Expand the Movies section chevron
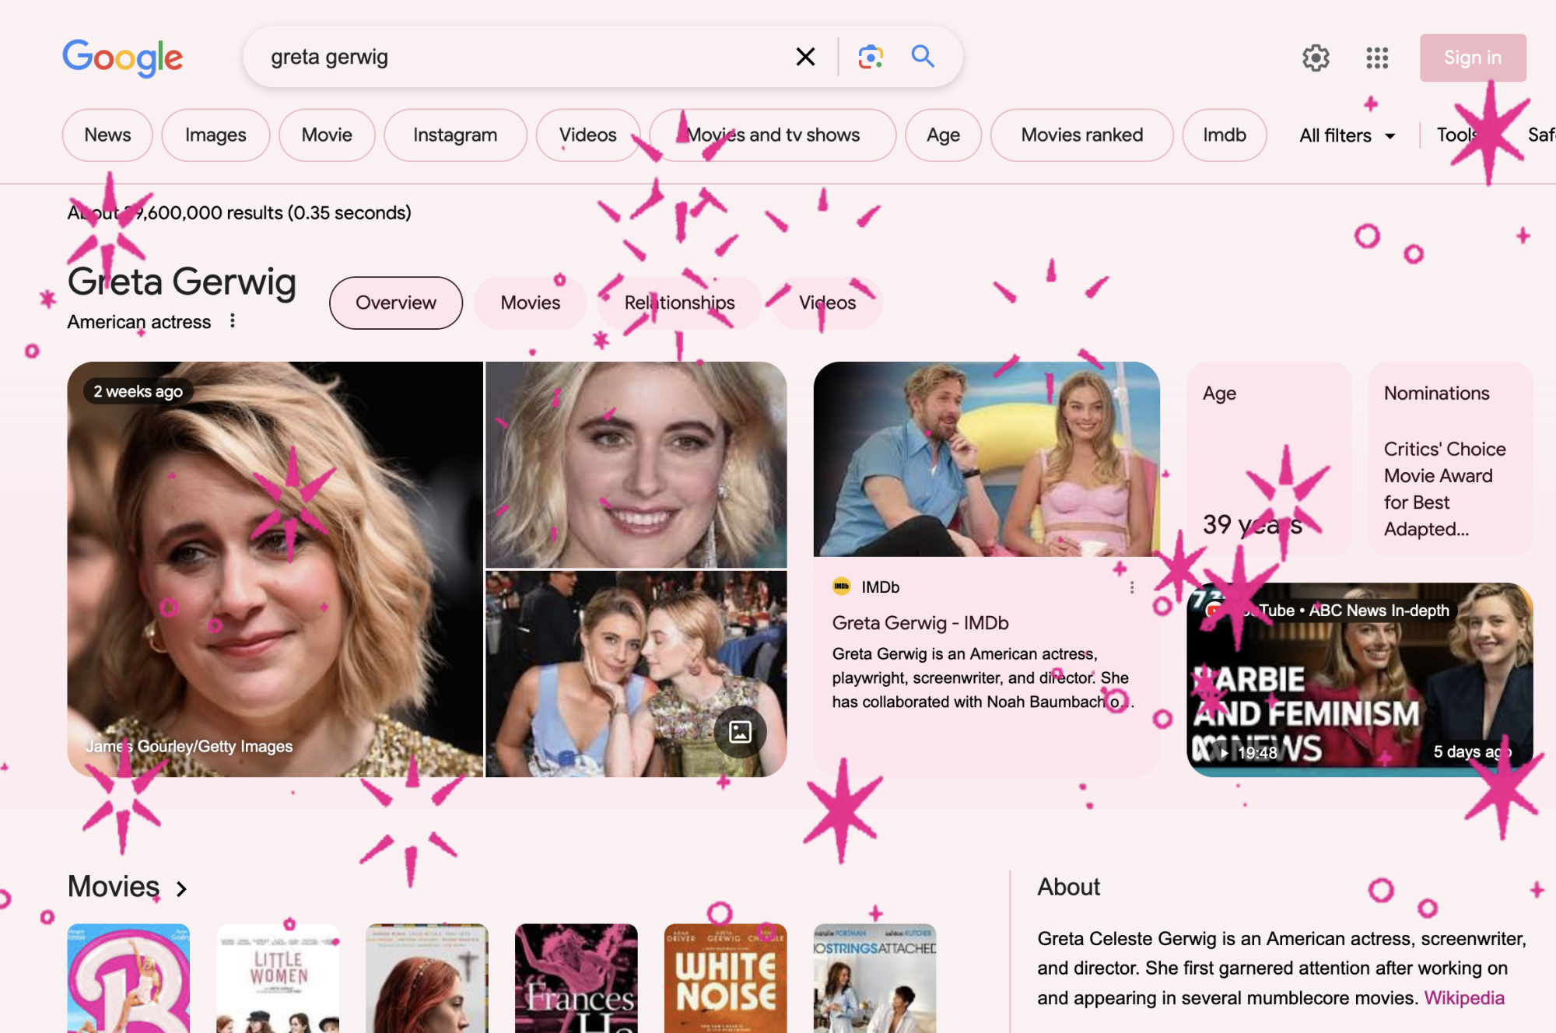Image resolution: width=1556 pixels, height=1033 pixels. pos(182,888)
